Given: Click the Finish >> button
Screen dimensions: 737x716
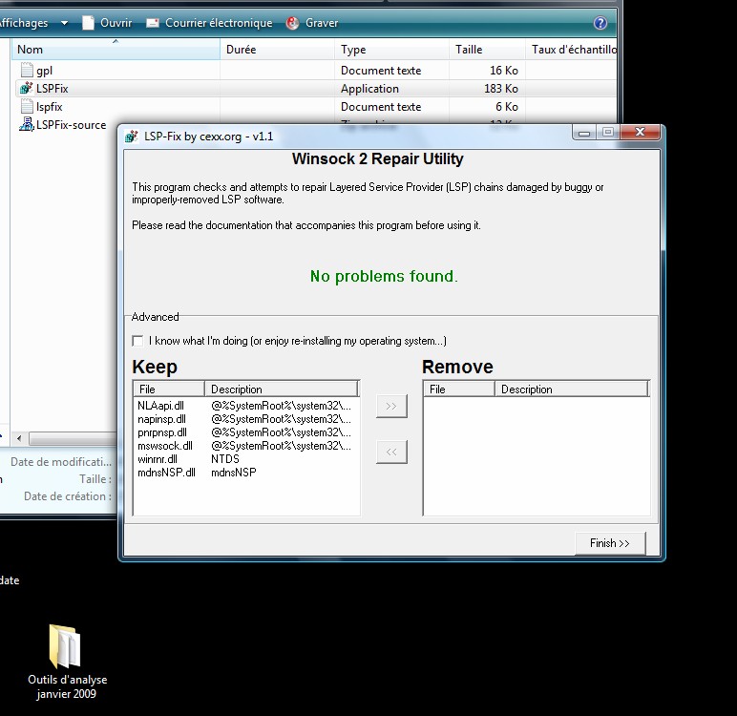Looking at the screenshot, I should pos(610,543).
